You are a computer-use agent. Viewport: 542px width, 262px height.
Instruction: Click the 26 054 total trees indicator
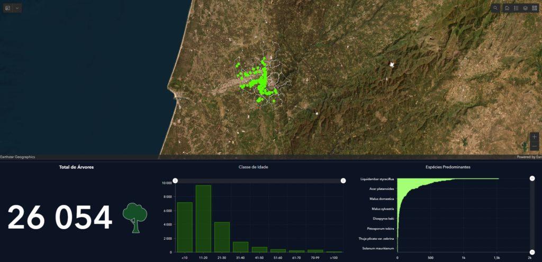[60, 218]
